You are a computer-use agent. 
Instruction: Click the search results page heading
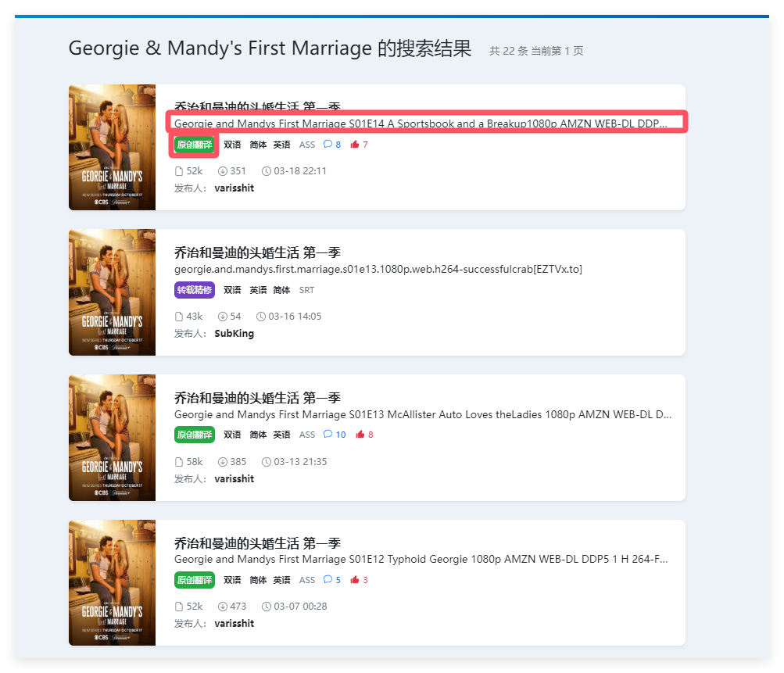coord(270,48)
